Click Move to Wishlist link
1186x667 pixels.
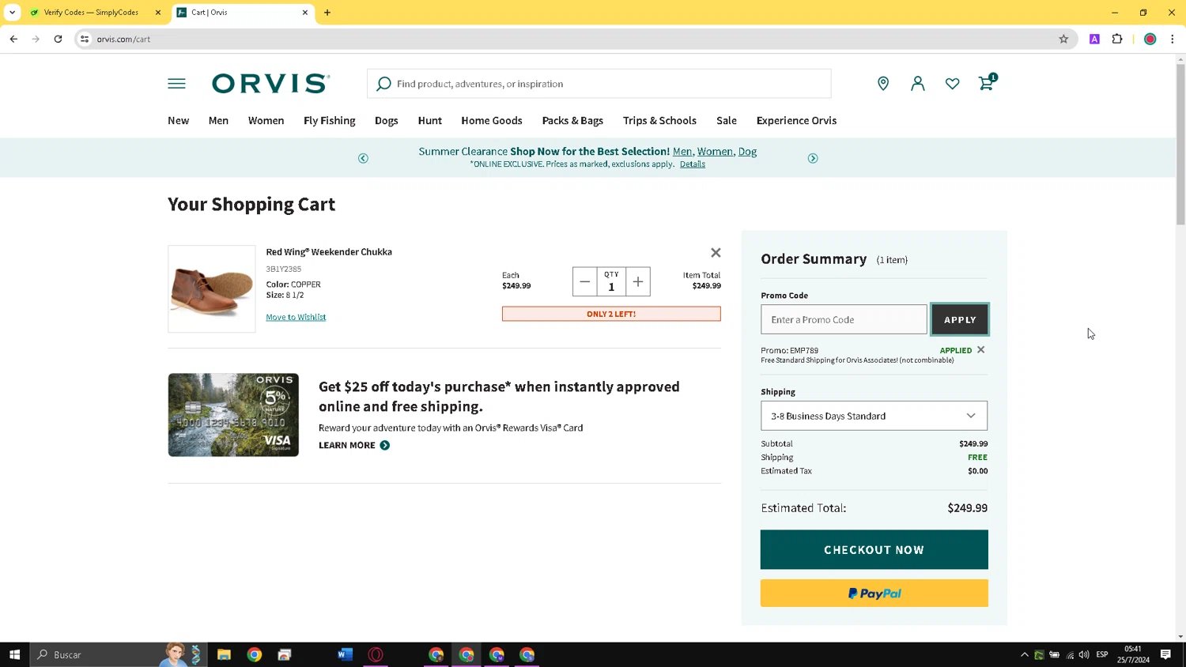click(296, 317)
